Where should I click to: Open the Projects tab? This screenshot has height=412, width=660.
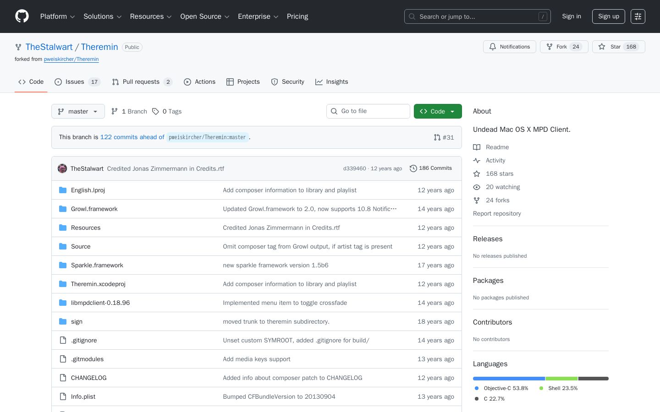tap(243, 82)
